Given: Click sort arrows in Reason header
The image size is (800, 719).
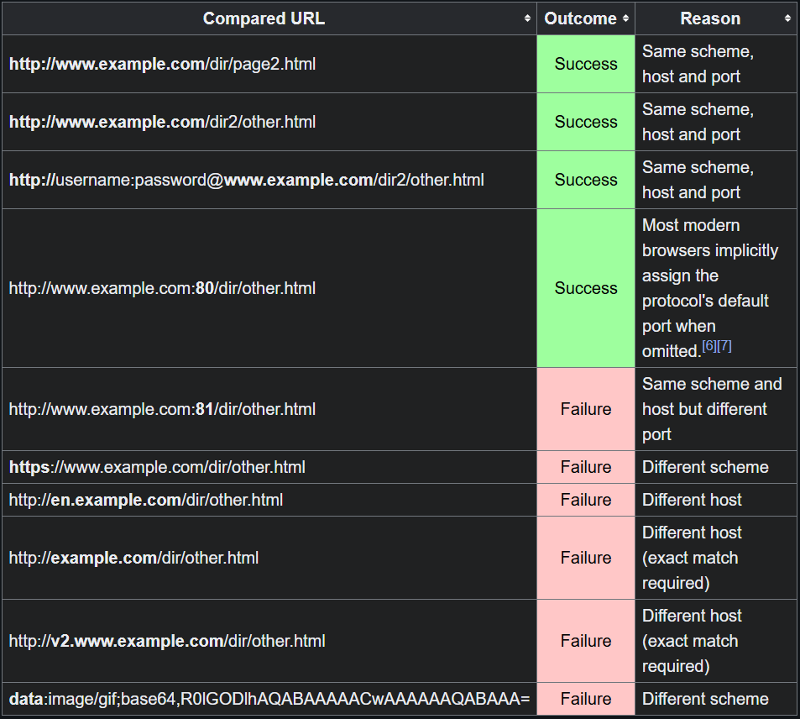Looking at the screenshot, I should click(787, 18).
